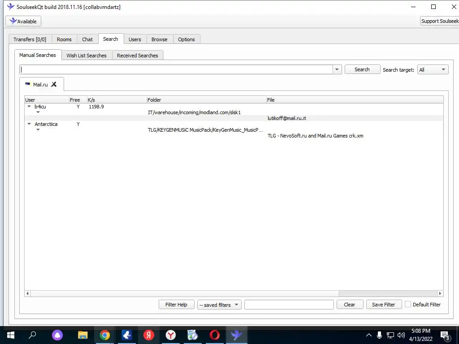Select the Mail.ru search results tab

[40, 85]
